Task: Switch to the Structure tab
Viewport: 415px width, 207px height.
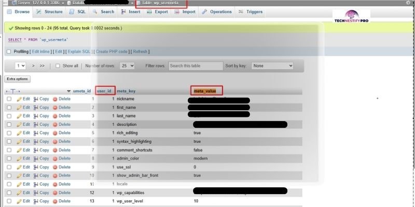Action: coord(49,12)
